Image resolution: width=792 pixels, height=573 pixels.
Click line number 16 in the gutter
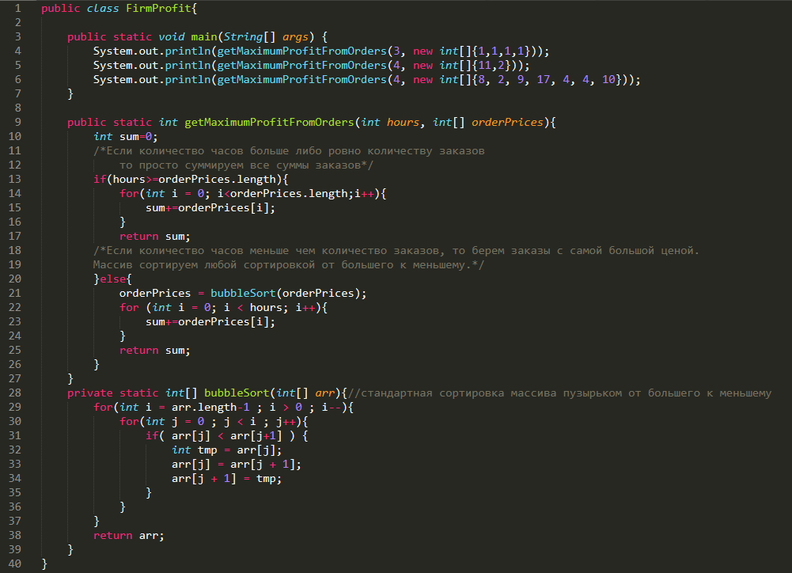pyautogui.click(x=15, y=222)
